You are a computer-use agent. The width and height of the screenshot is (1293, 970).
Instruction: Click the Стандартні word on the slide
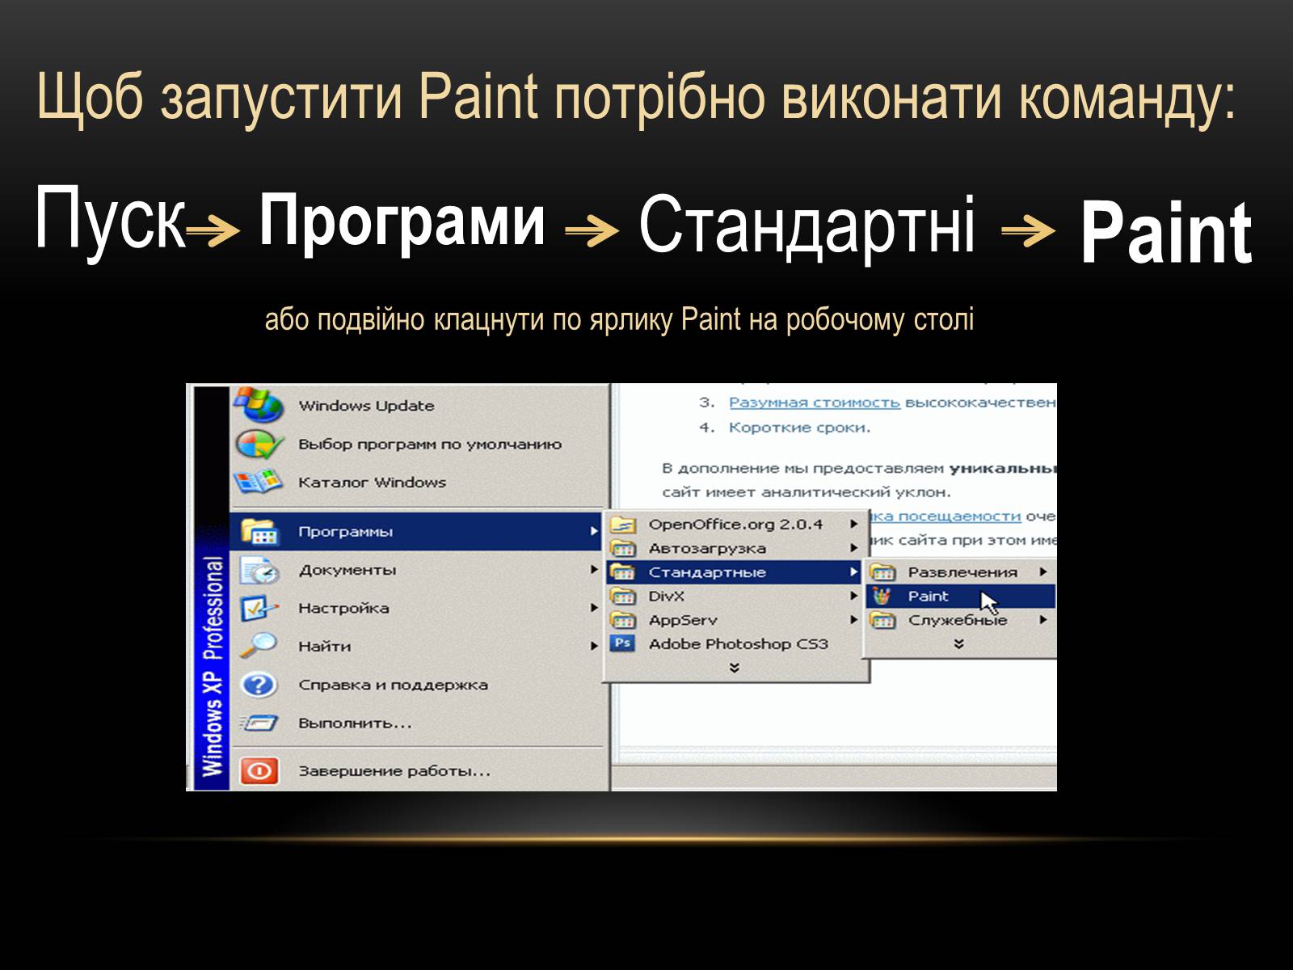coord(807,226)
